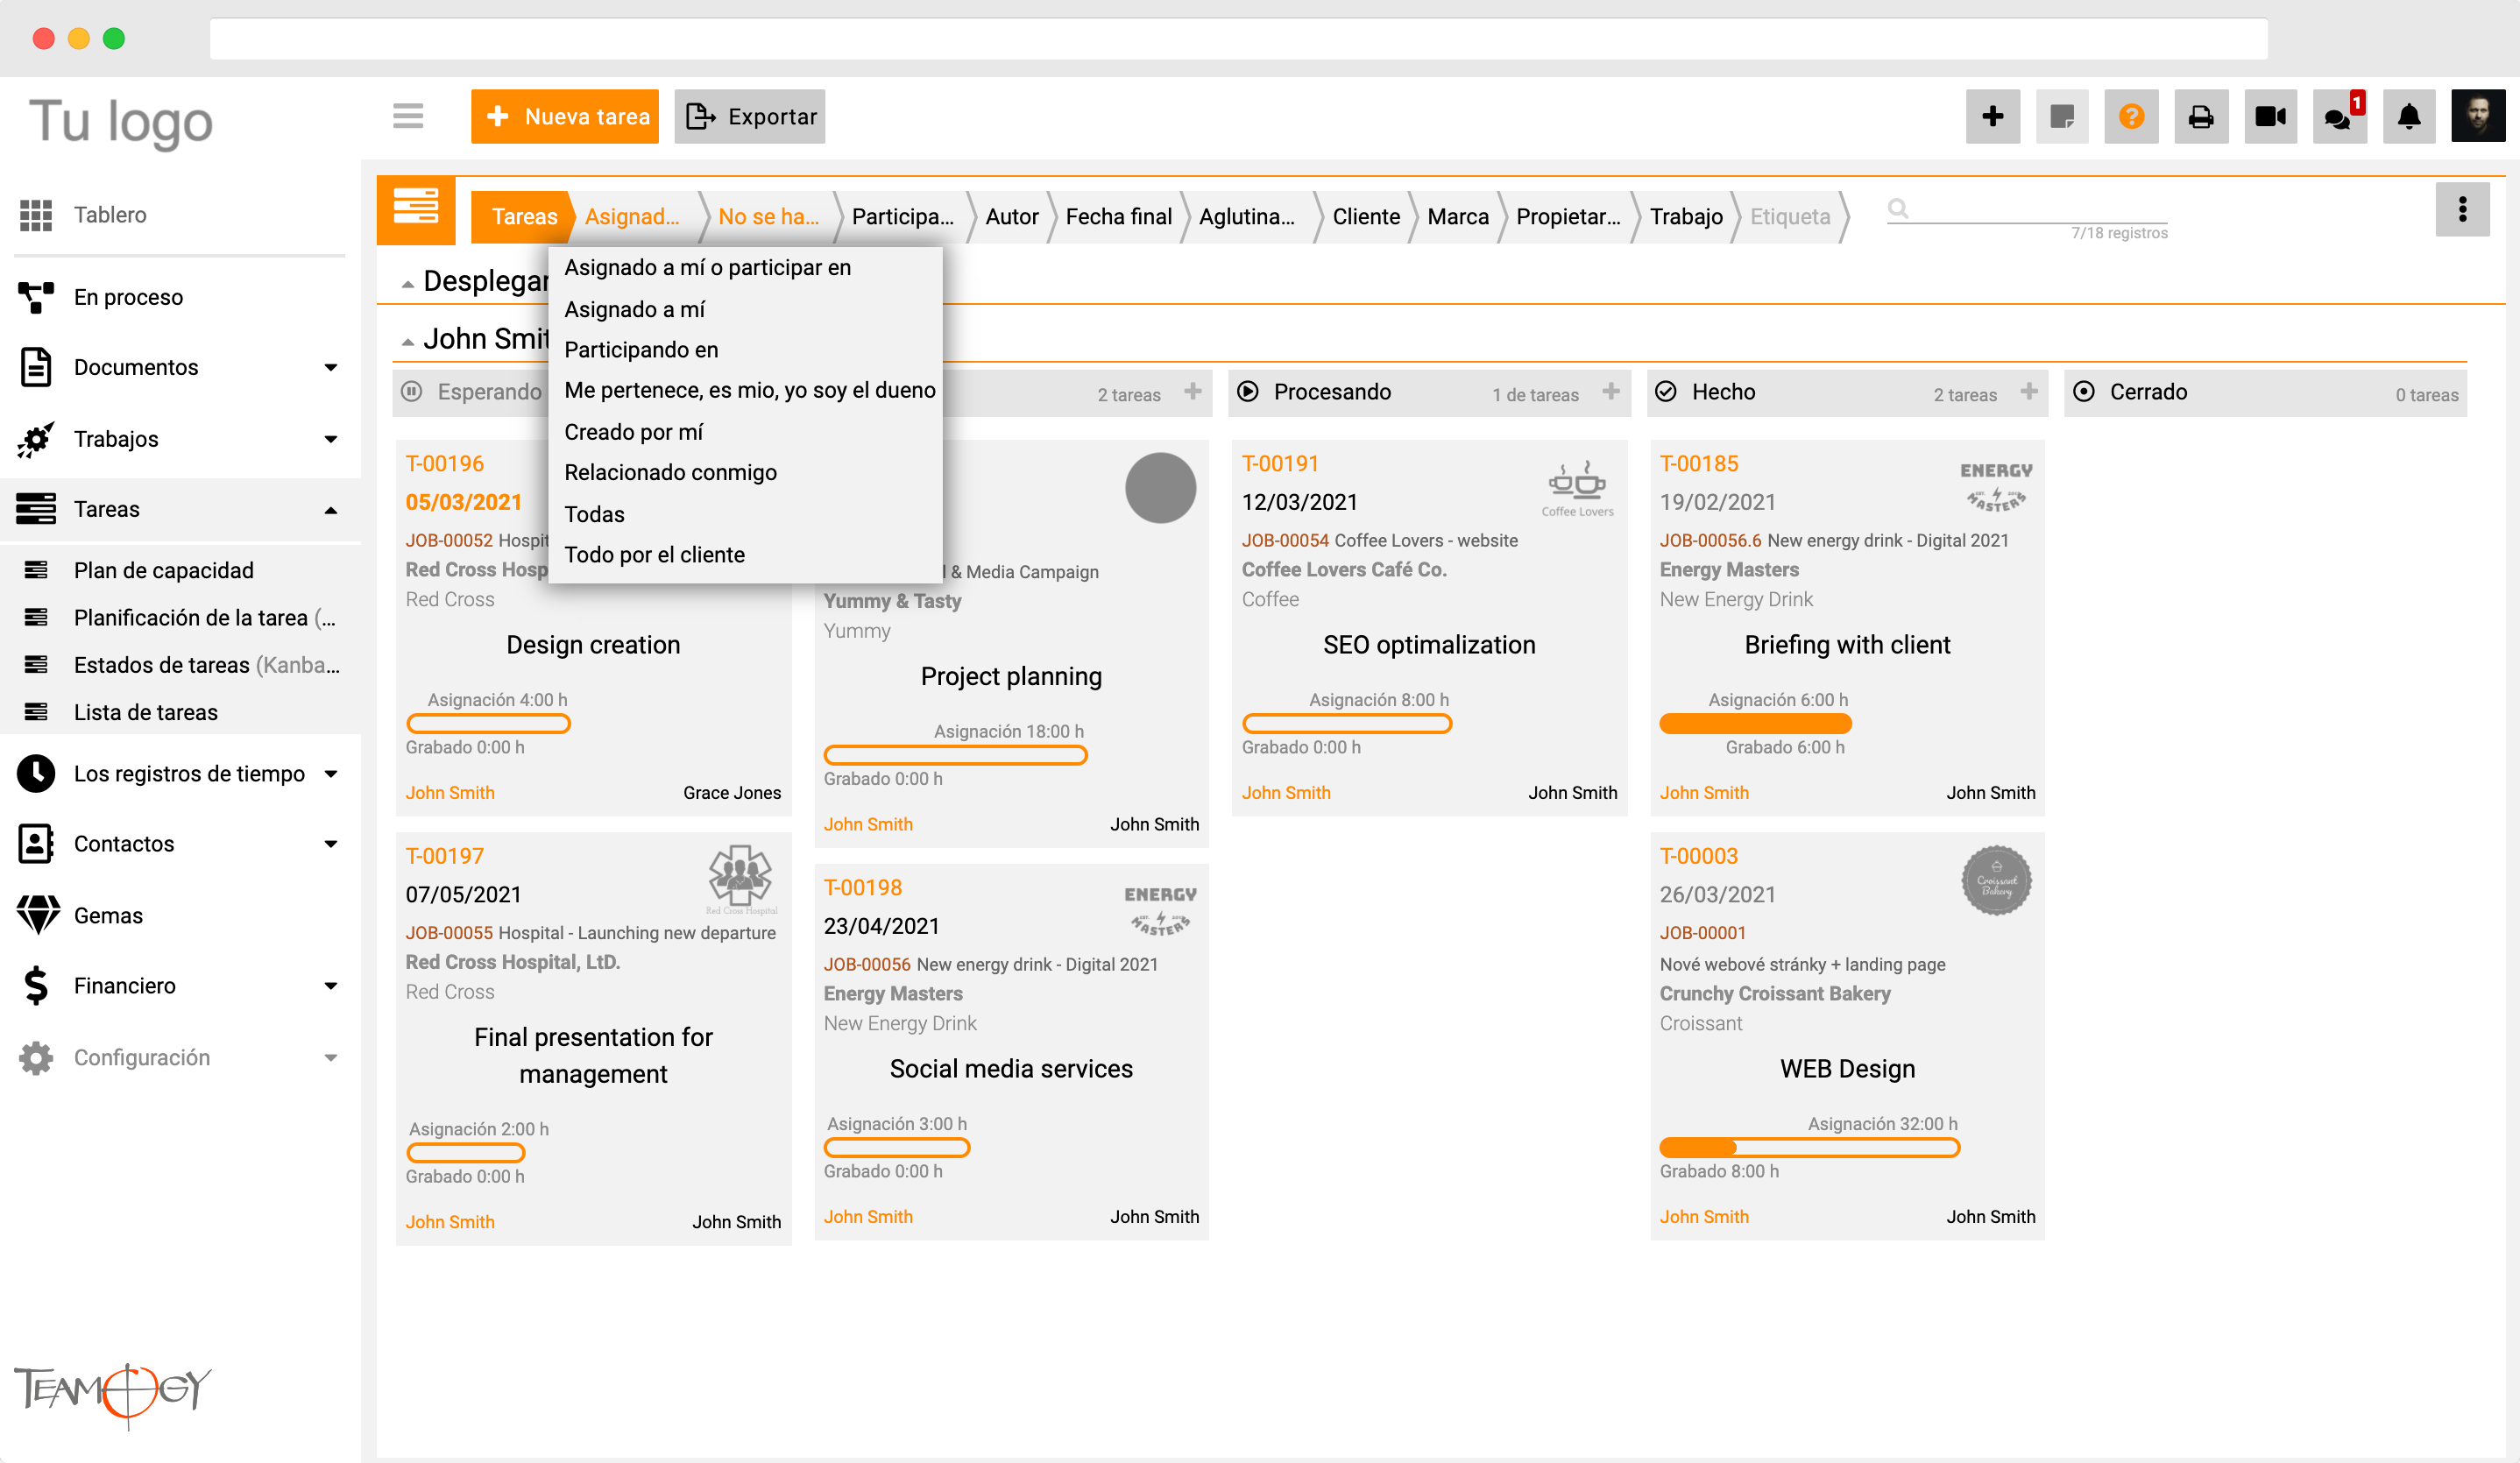Expand the Contactos menu
Screen dimensions: 2520x1463
(x=330, y=844)
